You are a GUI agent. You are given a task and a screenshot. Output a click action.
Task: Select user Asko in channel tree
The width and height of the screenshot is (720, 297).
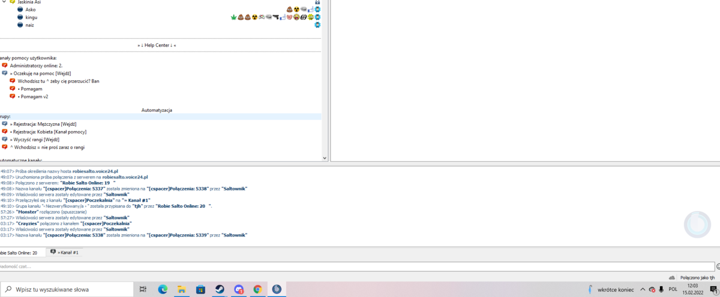click(30, 10)
